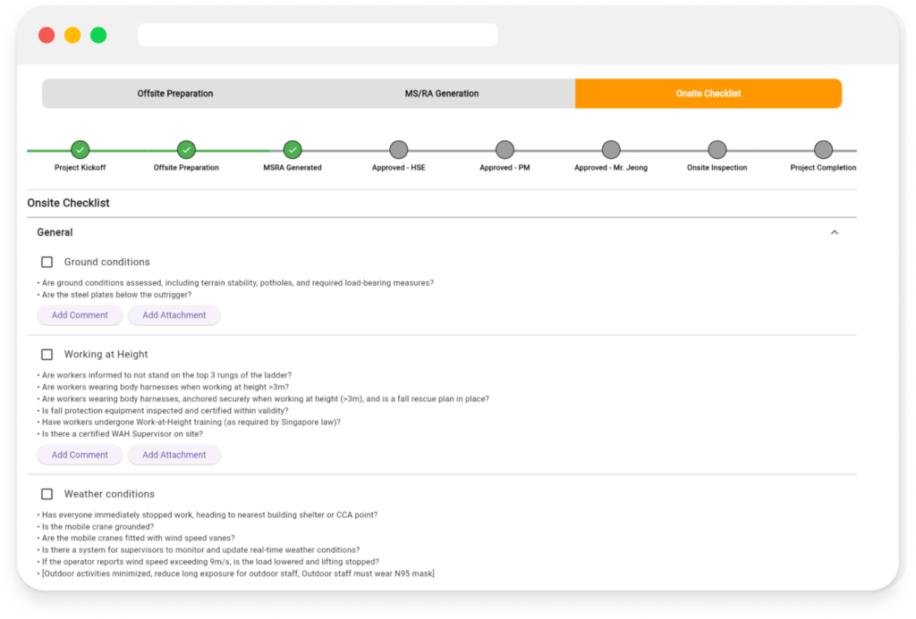The image size is (916, 619).
Task: Click the stopped work CCA point question
Action: (x=208, y=515)
